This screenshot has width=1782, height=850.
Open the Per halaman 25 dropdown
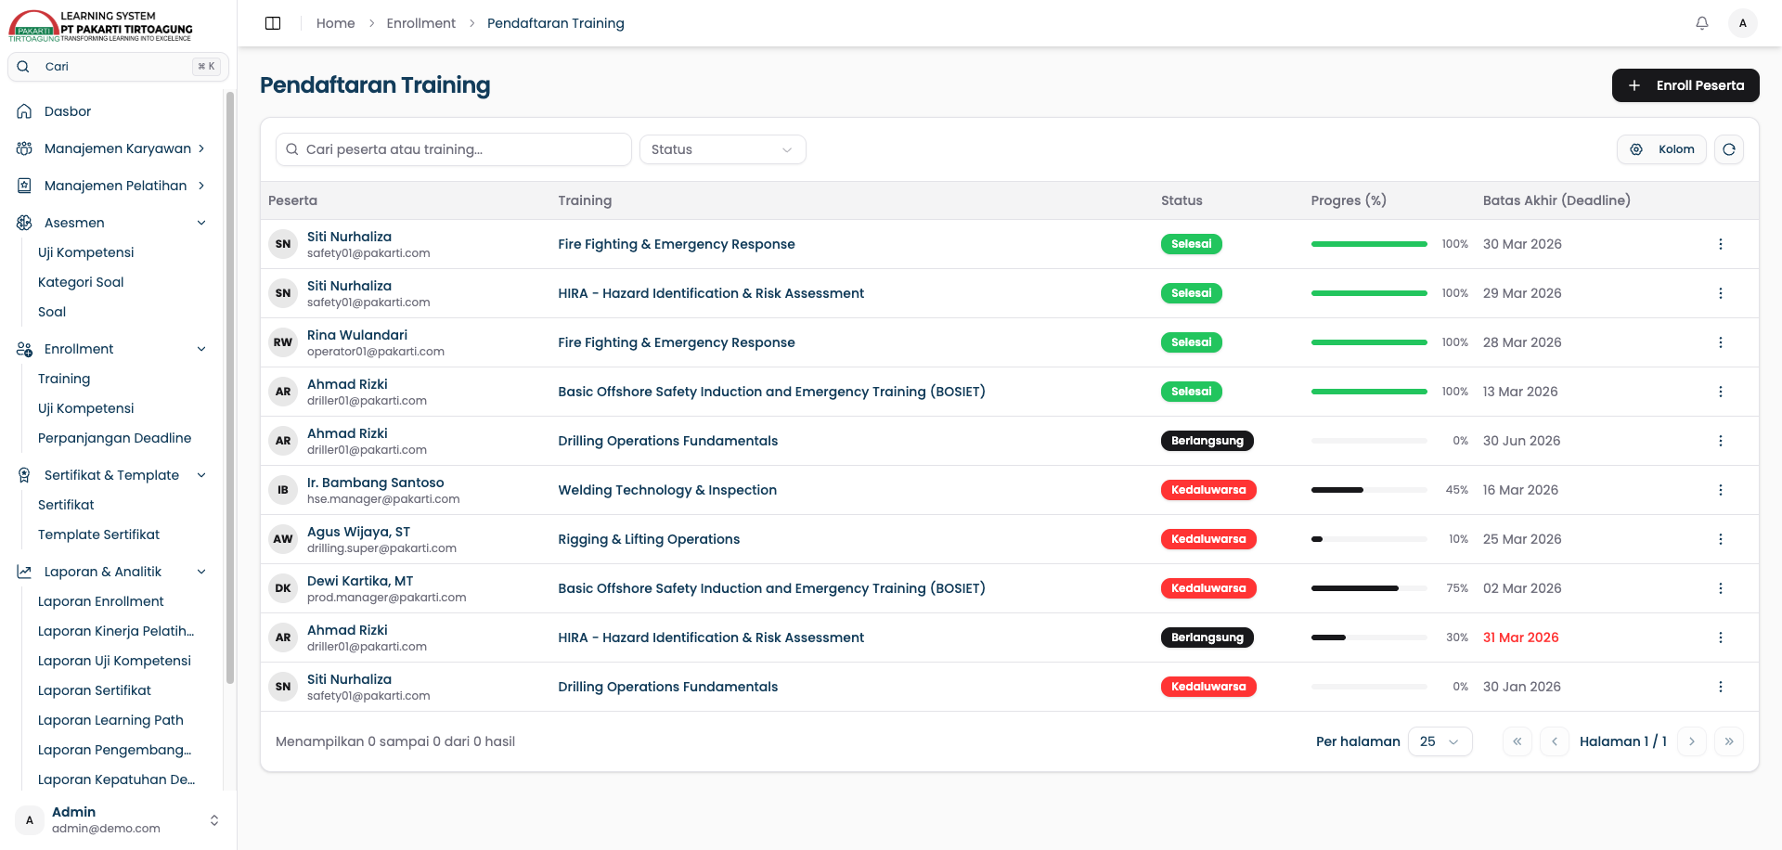point(1440,741)
